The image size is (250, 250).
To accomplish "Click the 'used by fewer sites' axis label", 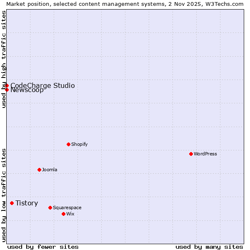I will pos(43,247).
